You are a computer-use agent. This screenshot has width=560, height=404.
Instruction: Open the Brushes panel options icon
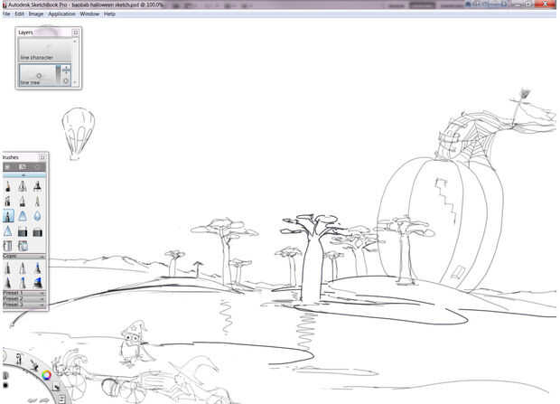click(x=42, y=157)
